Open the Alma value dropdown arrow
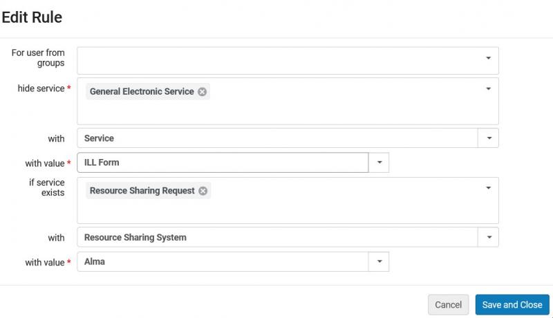Image resolution: width=553 pixels, height=318 pixels. (x=379, y=261)
